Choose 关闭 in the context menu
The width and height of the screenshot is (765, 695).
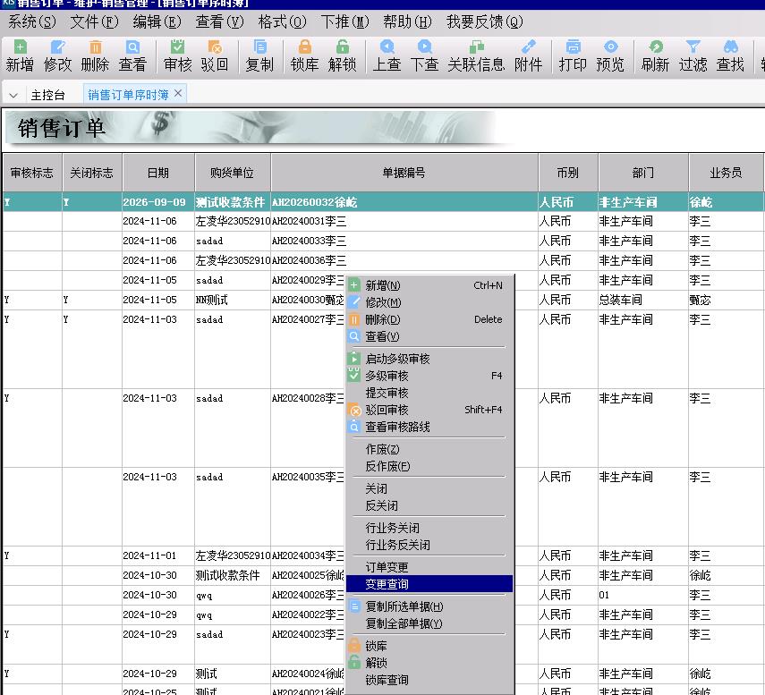pyautogui.click(x=429, y=488)
